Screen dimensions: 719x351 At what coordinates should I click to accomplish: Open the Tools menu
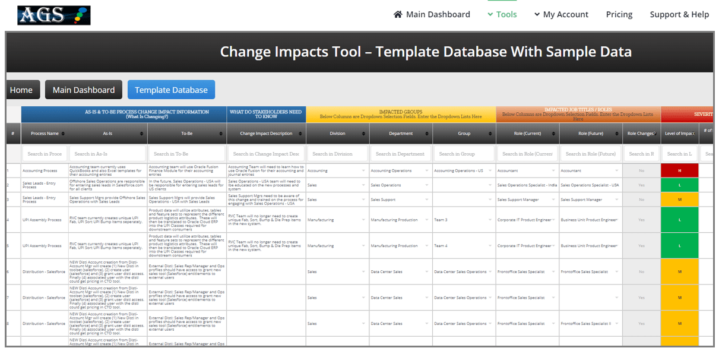pos(502,14)
